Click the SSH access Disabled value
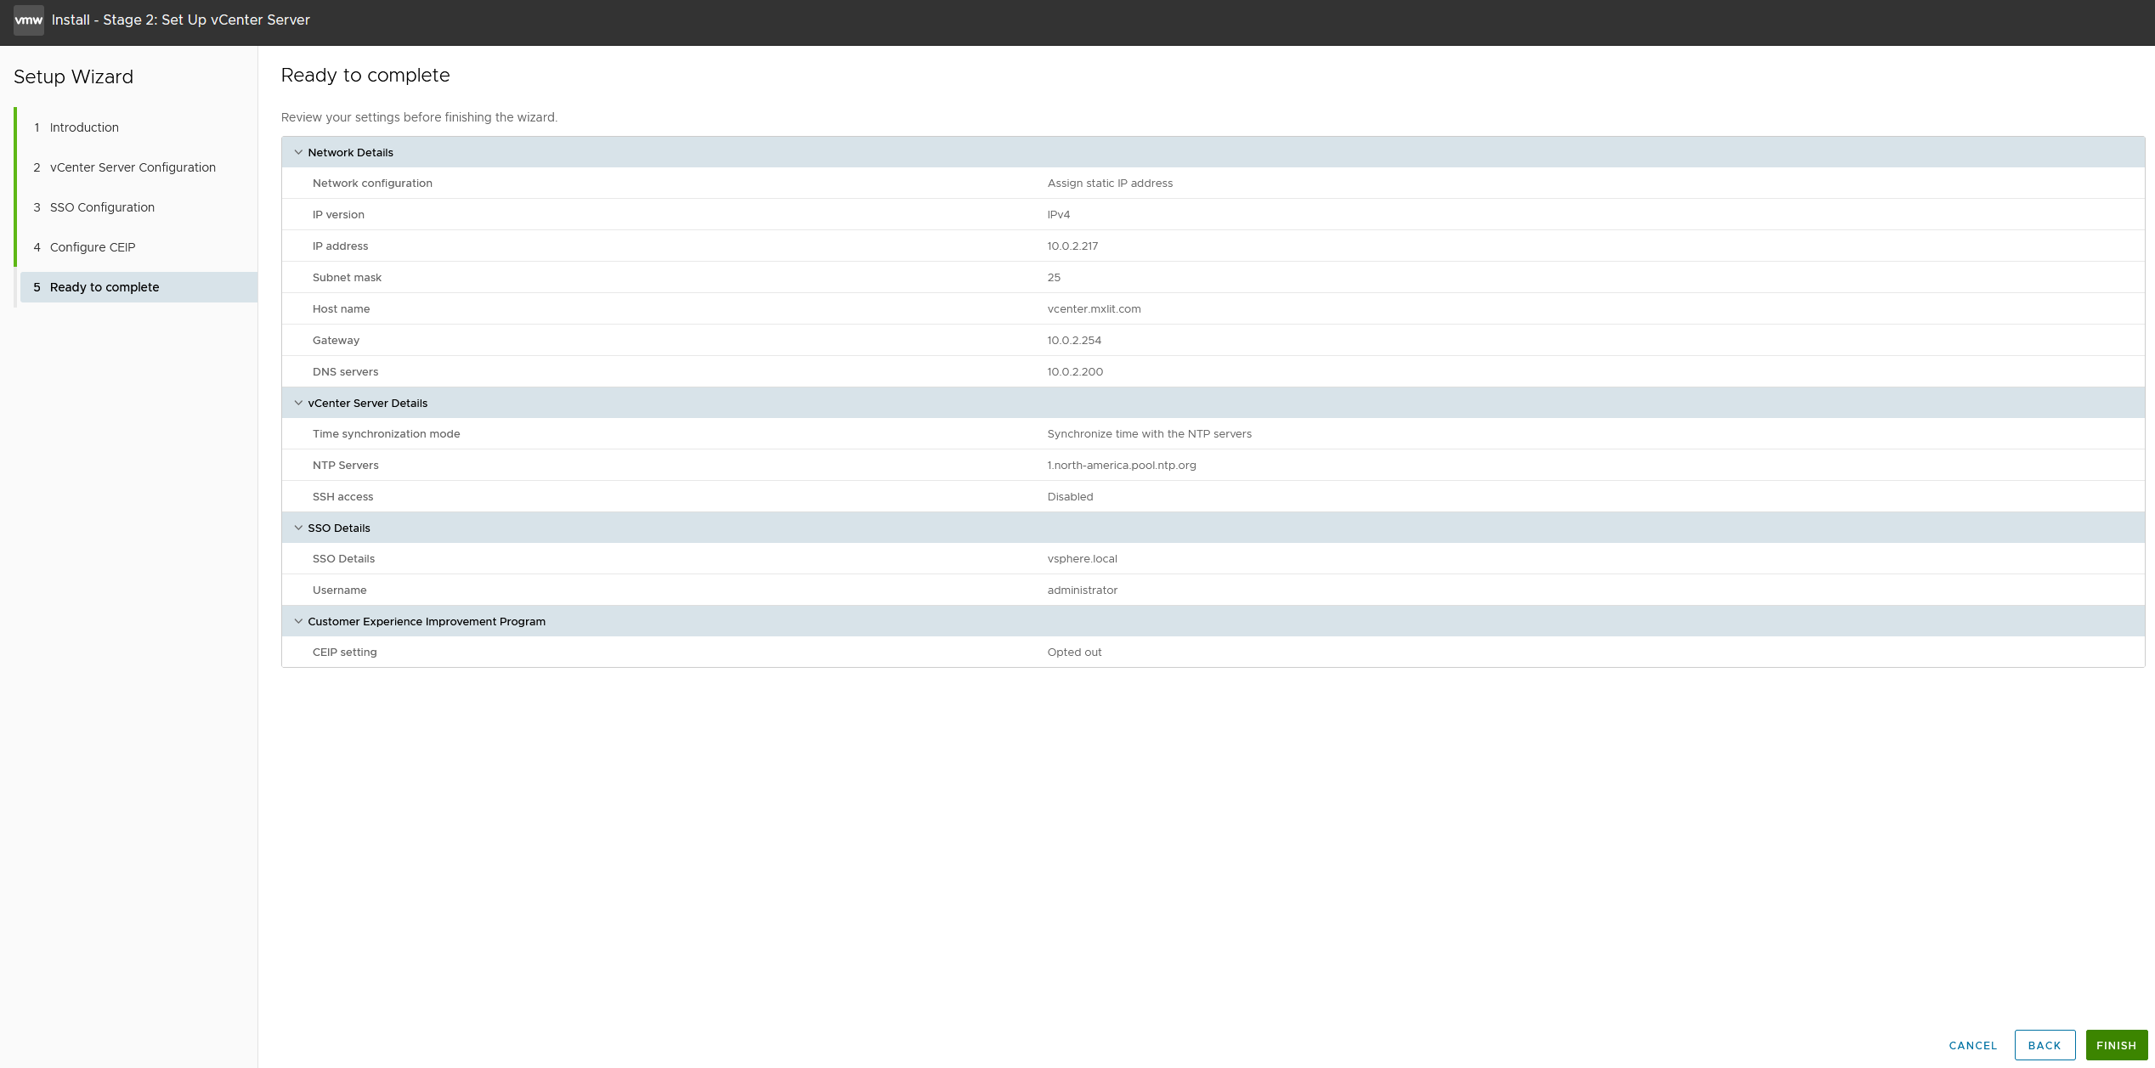The width and height of the screenshot is (2155, 1068). click(1070, 497)
